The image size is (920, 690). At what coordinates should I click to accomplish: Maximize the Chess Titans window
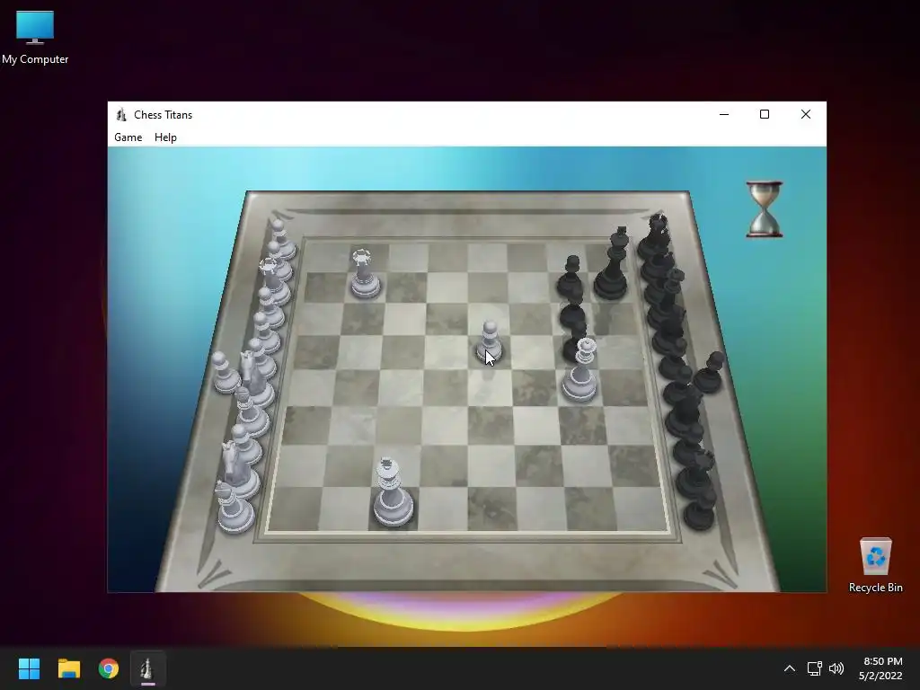[x=765, y=114]
